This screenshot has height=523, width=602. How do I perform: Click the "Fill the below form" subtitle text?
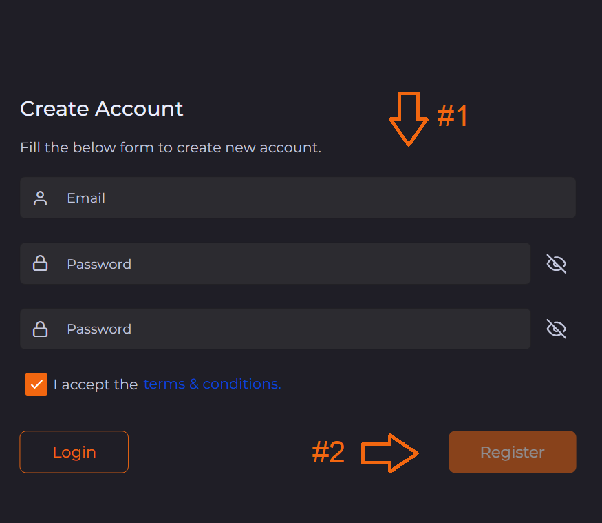coord(170,147)
